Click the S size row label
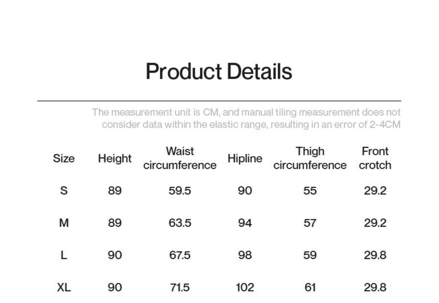 pyautogui.click(x=64, y=190)
